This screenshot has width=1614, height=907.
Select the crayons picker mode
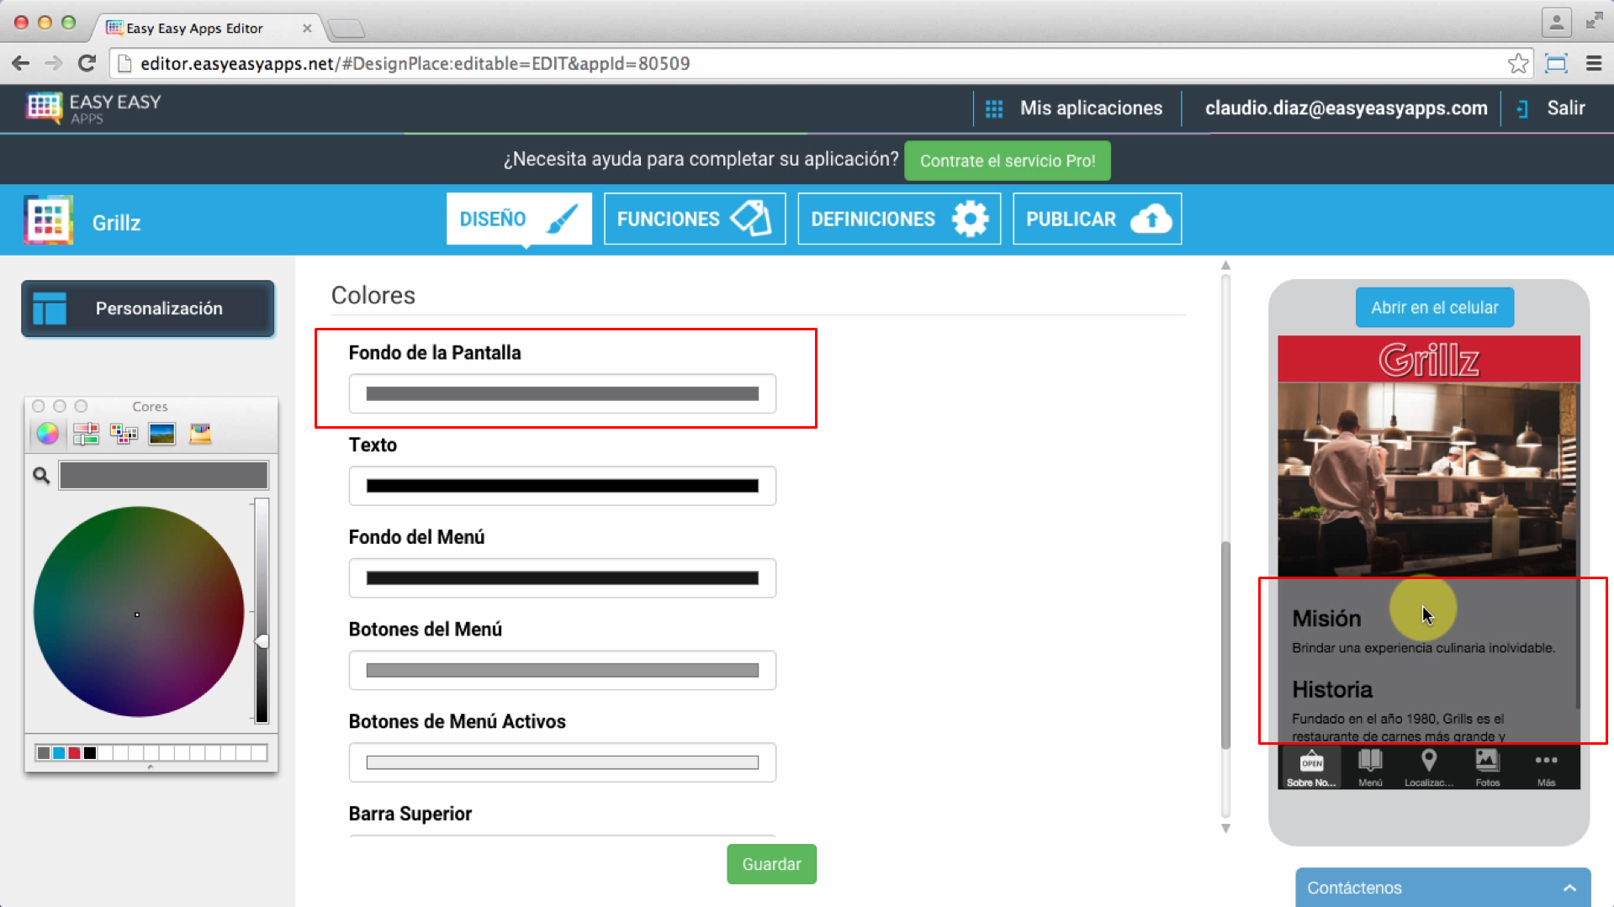click(200, 434)
